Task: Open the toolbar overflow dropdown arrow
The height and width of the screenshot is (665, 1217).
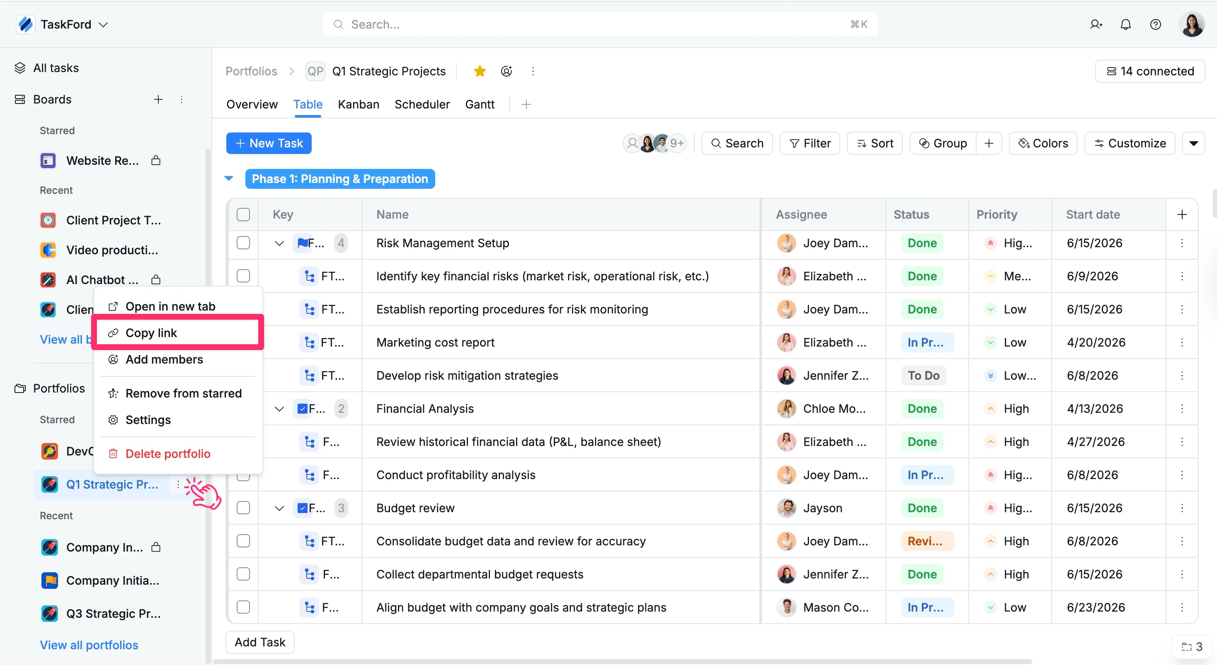Action: 1194,144
